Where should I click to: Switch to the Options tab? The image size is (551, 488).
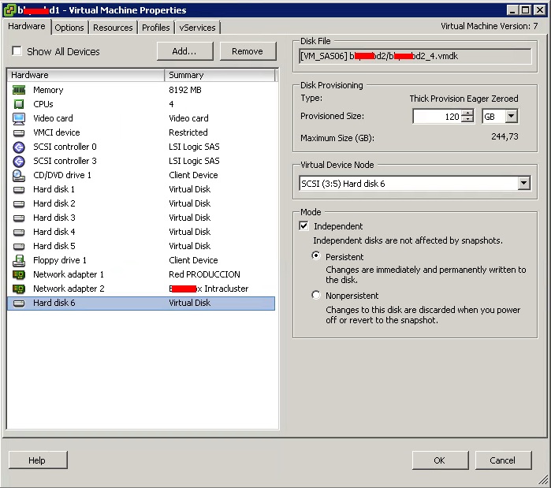tap(69, 28)
